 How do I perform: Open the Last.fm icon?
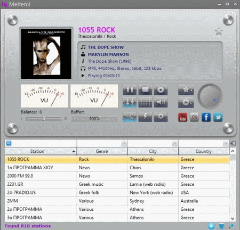point(194,117)
